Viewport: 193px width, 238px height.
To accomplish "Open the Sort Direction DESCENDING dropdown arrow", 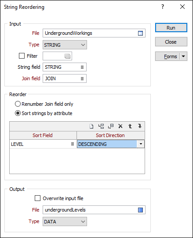I will (141, 144).
